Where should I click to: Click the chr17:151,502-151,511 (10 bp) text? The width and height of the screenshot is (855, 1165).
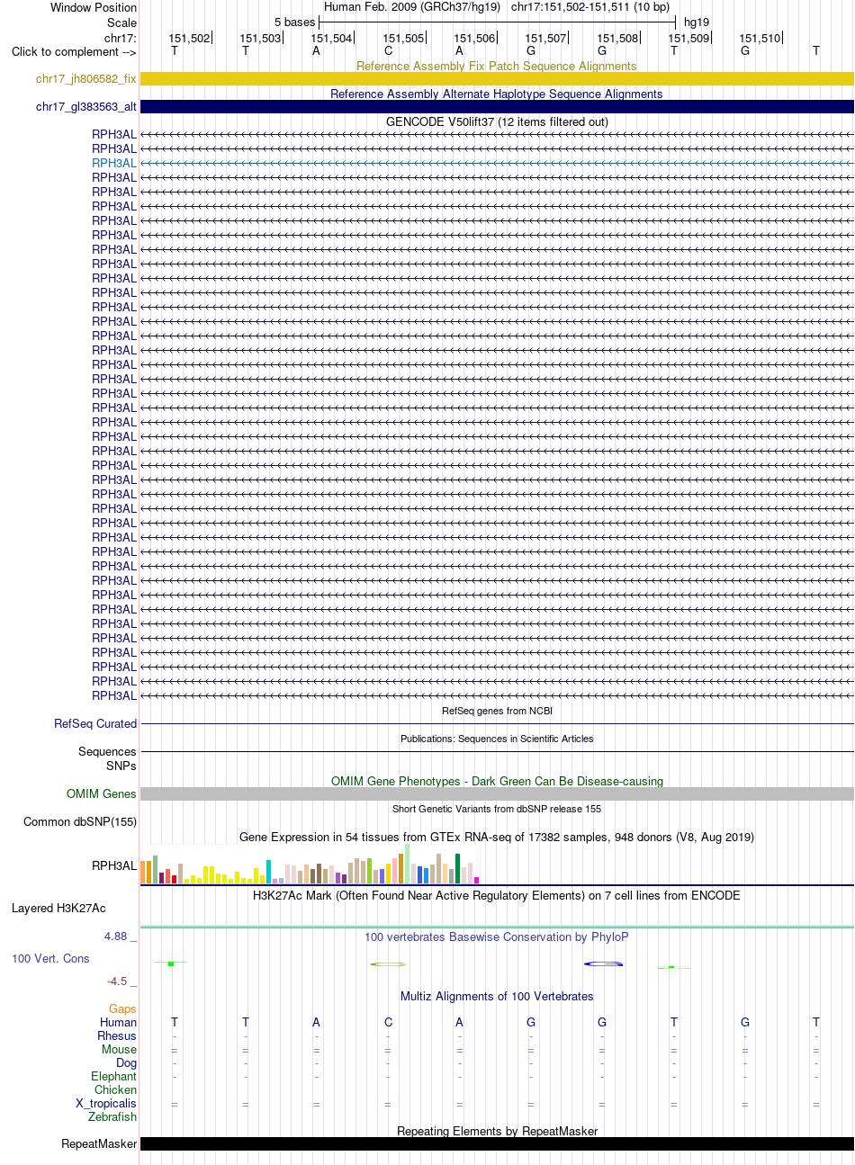[590, 7]
